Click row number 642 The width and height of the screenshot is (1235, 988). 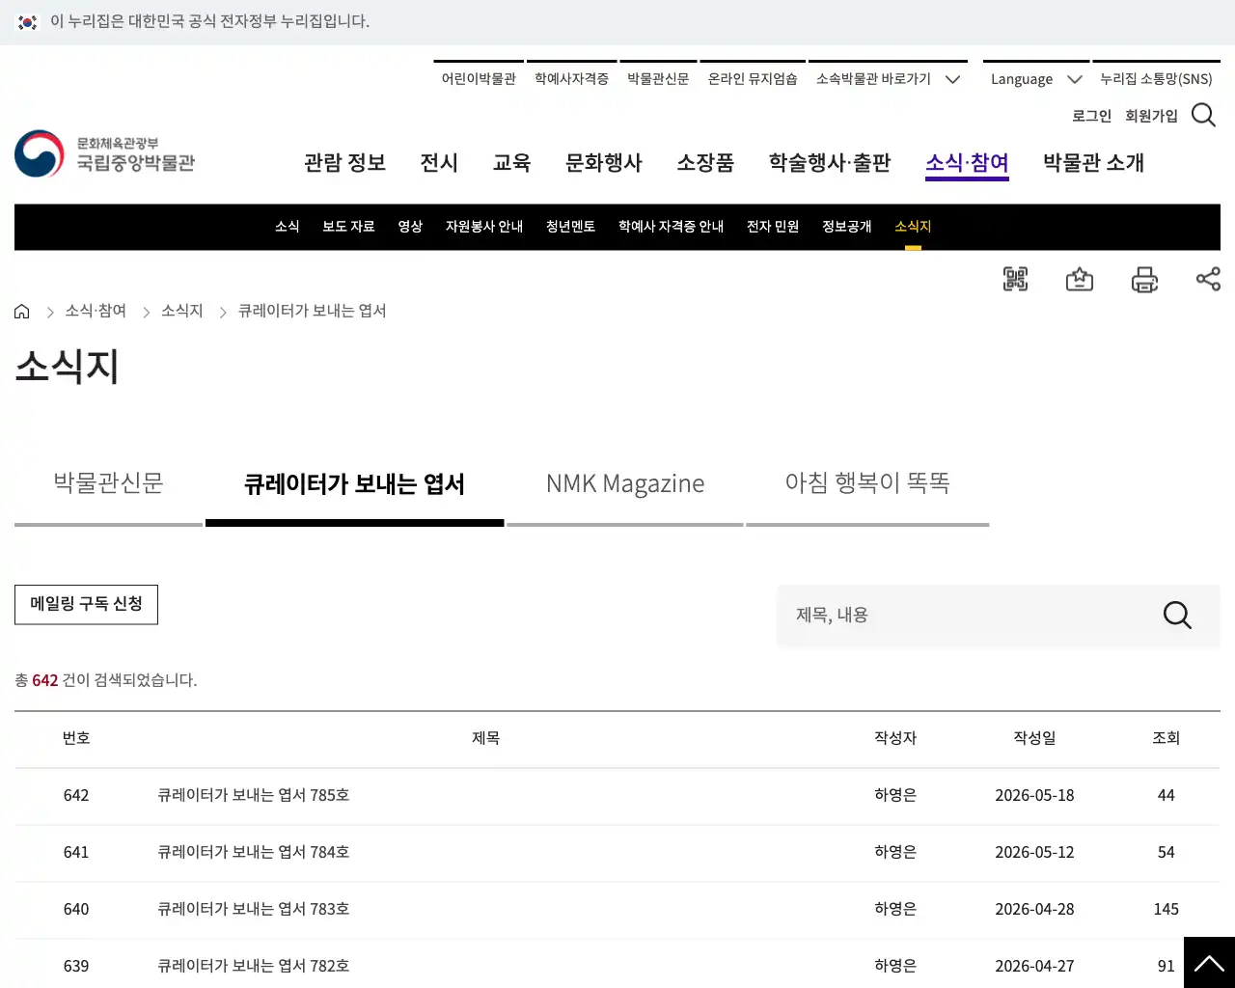(76, 795)
